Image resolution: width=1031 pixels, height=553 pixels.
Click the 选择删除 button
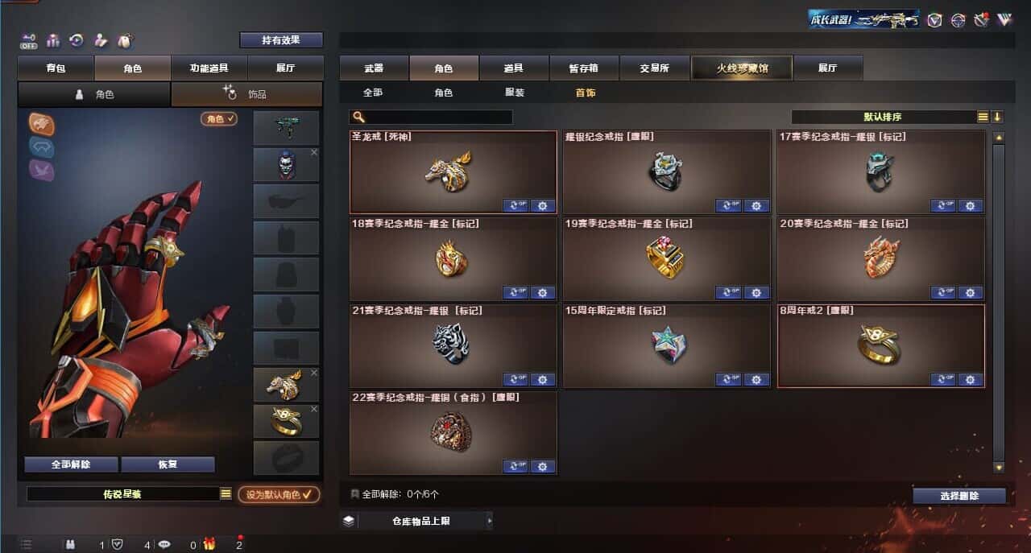click(959, 496)
